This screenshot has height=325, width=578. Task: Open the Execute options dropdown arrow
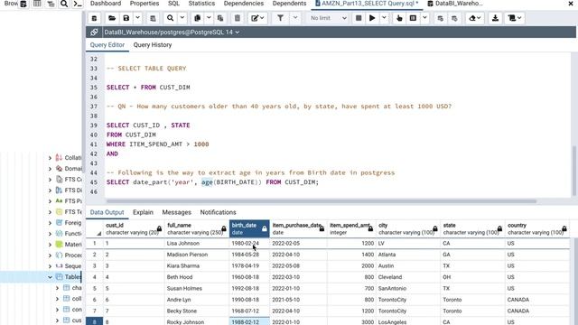(x=384, y=18)
